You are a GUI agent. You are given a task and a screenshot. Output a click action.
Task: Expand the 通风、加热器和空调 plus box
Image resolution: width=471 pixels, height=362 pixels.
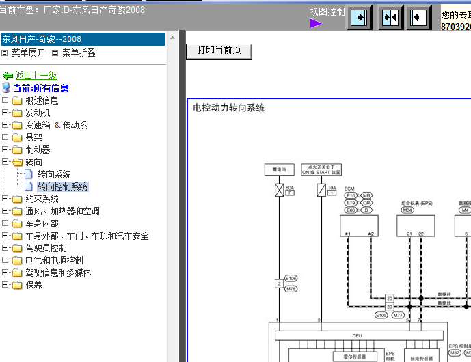[x=5, y=211]
